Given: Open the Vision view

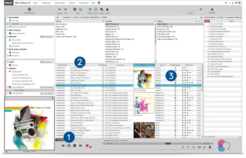Looking at the screenshot, I should [x=101, y=10].
